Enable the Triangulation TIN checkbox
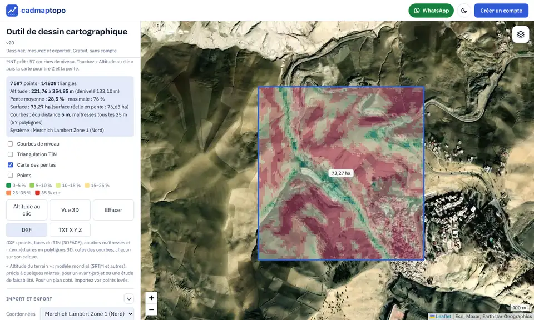Image resolution: width=534 pixels, height=320 pixels. [x=10, y=154]
